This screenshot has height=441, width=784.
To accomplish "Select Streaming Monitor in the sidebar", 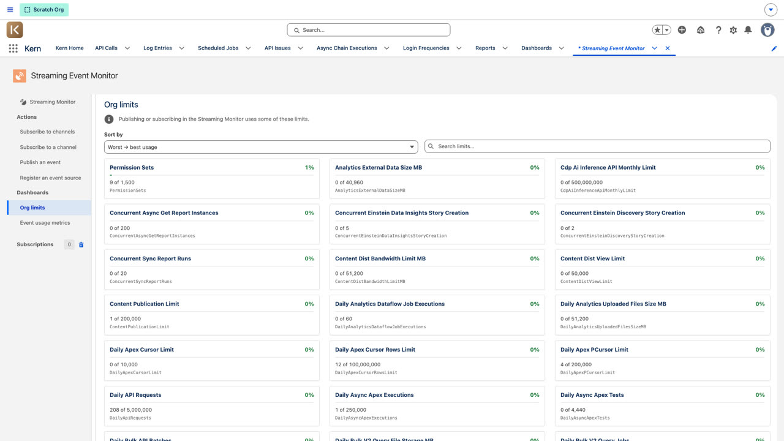I will point(48,102).
